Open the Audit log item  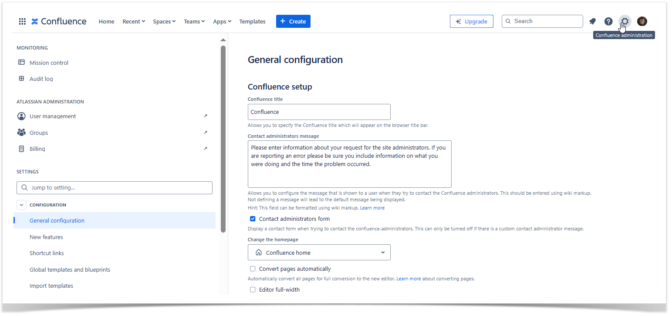pos(41,79)
